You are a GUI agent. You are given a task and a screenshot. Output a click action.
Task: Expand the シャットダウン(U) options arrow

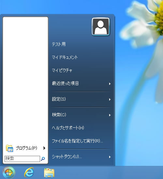click(x=110, y=157)
